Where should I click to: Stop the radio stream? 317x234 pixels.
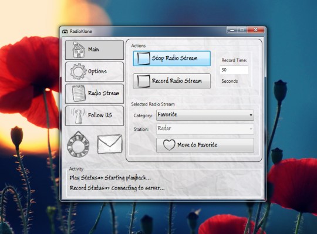click(x=171, y=59)
